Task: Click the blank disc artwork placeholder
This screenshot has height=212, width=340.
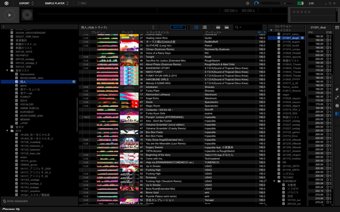Action: (27, 15)
